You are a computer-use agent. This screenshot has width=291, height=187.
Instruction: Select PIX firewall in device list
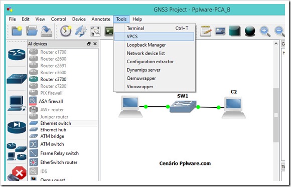click(x=63, y=93)
